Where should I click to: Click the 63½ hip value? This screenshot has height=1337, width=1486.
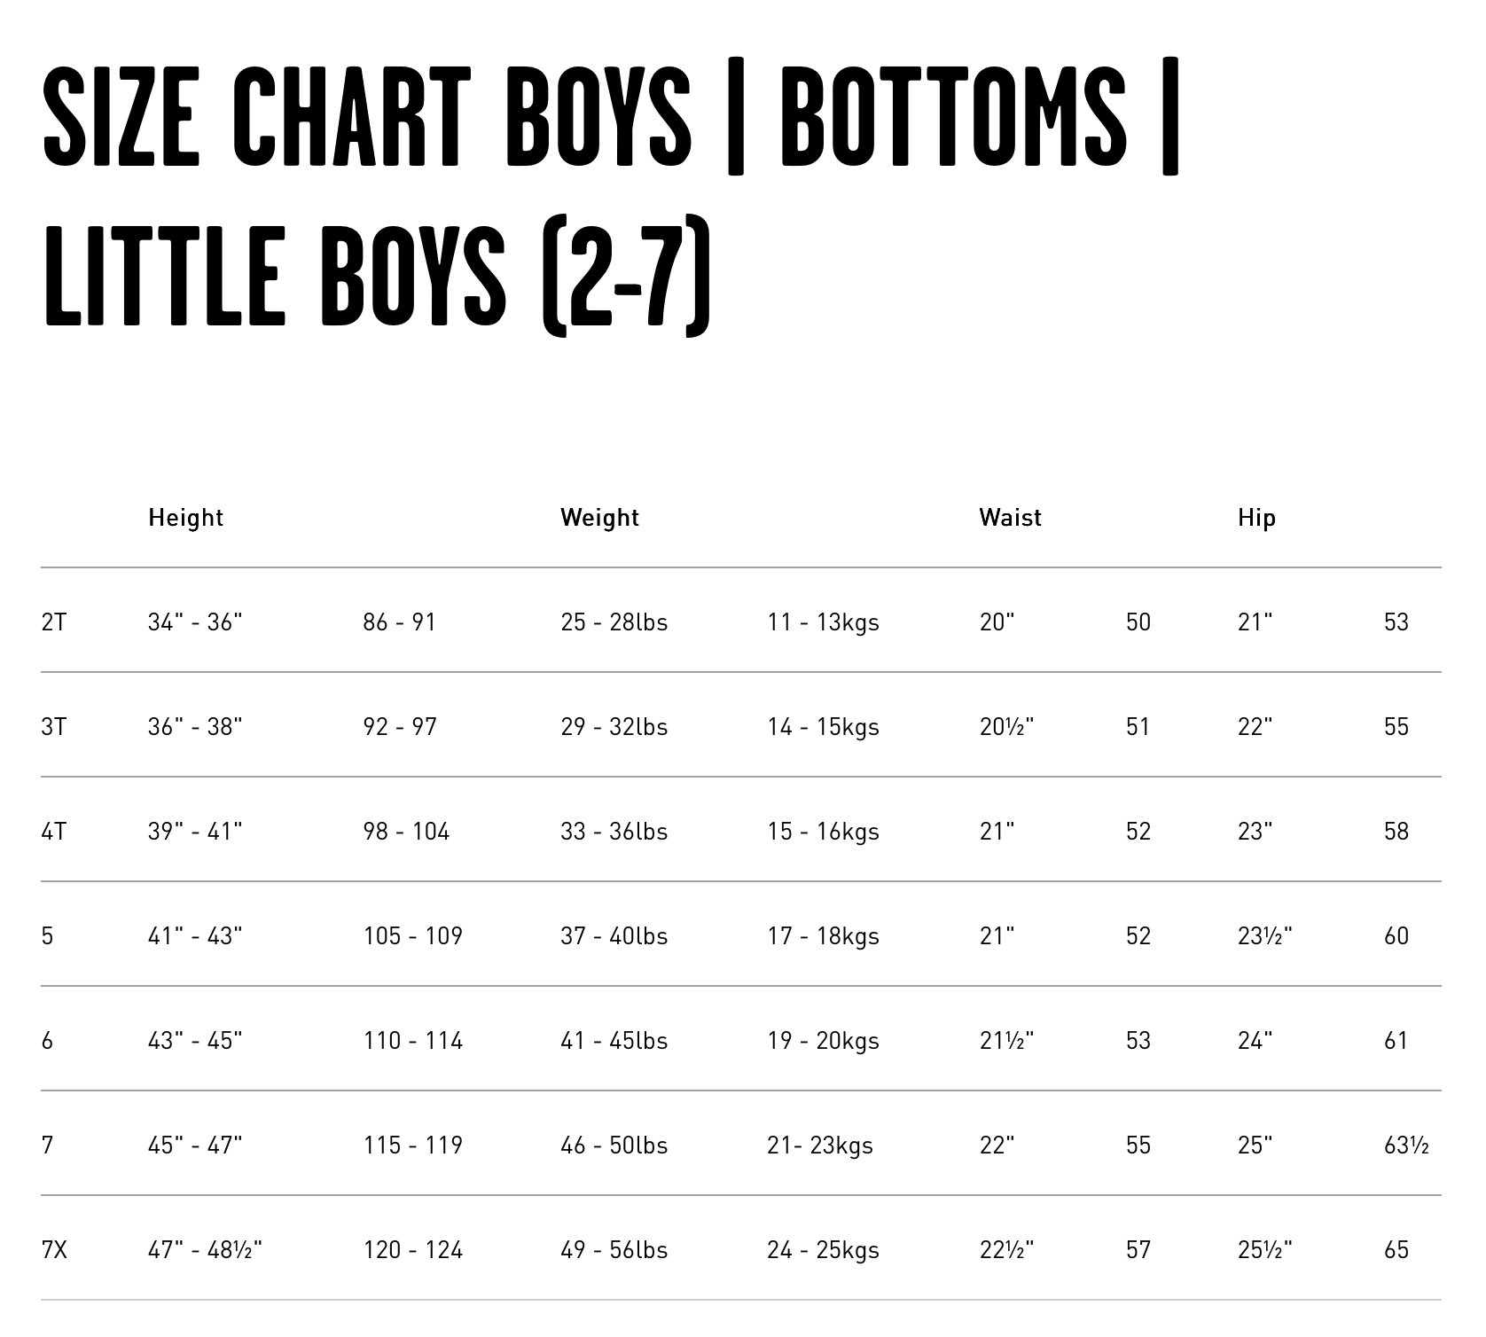(1405, 1145)
